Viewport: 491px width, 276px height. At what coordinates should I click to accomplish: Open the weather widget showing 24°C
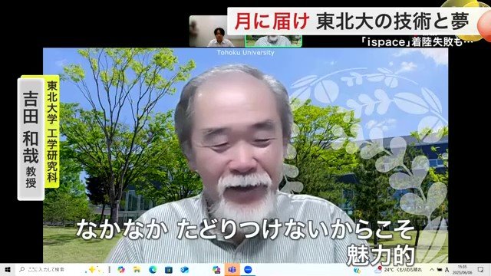point(398,269)
